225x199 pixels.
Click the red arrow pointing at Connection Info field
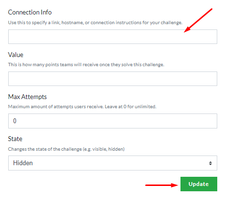tap(198, 20)
